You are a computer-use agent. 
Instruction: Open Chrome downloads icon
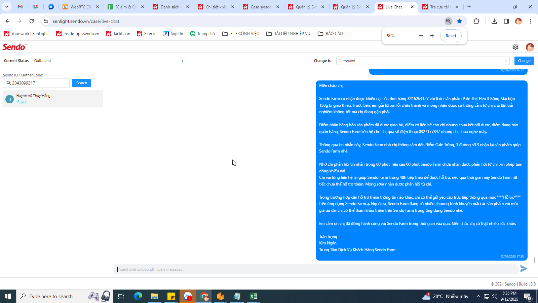[494, 21]
